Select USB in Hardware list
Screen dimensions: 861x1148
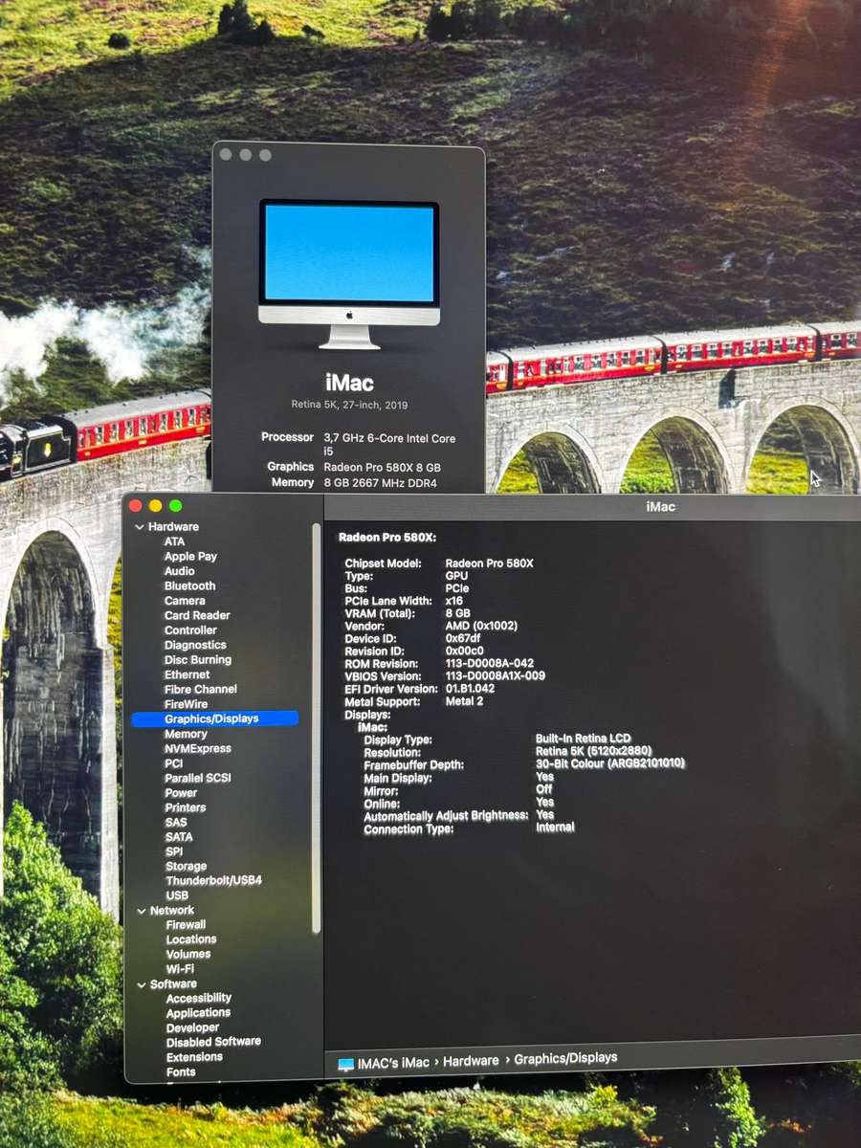[x=177, y=895]
